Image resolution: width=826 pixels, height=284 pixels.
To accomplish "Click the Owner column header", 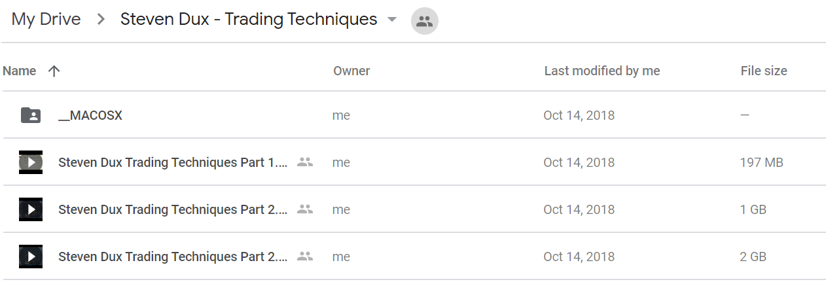I will [x=351, y=71].
